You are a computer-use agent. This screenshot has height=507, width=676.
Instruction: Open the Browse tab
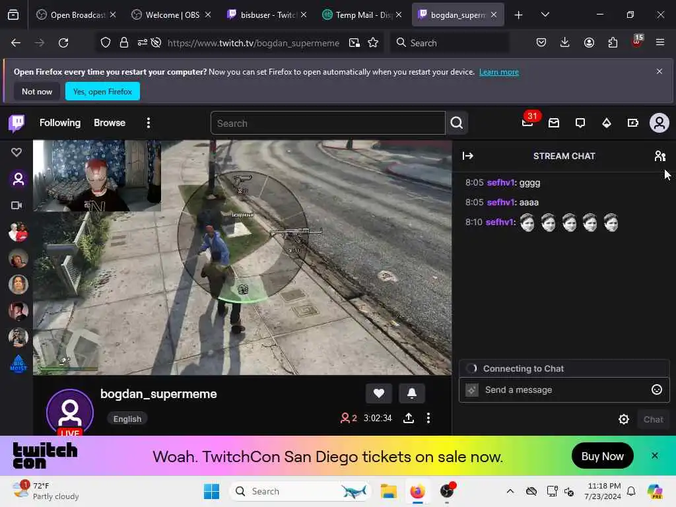tap(110, 123)
